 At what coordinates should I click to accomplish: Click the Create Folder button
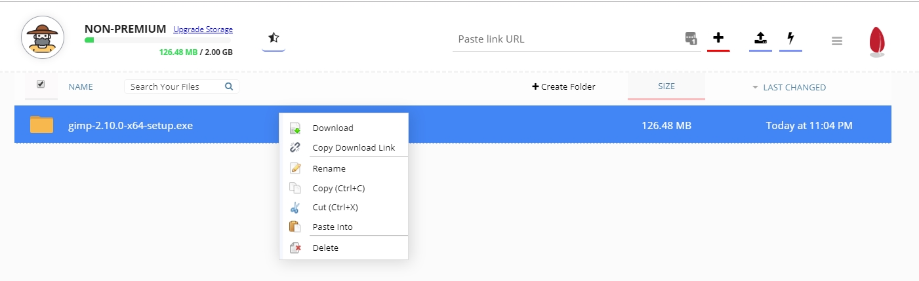point(563,86)
